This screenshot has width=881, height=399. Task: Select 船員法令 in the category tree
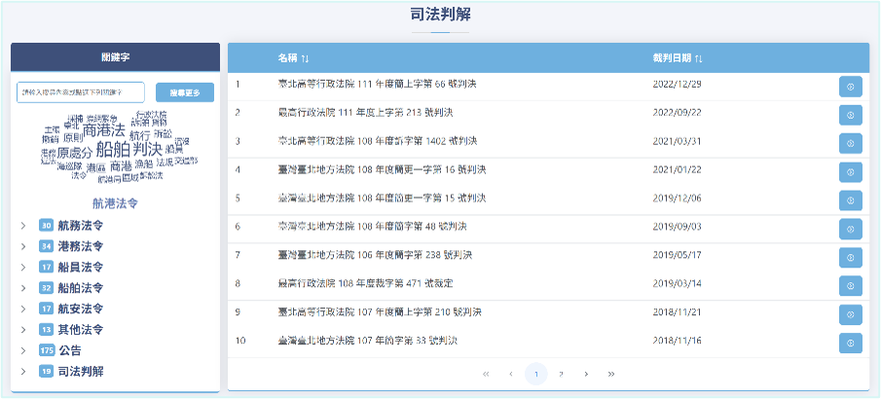click(x=81, y=268)
